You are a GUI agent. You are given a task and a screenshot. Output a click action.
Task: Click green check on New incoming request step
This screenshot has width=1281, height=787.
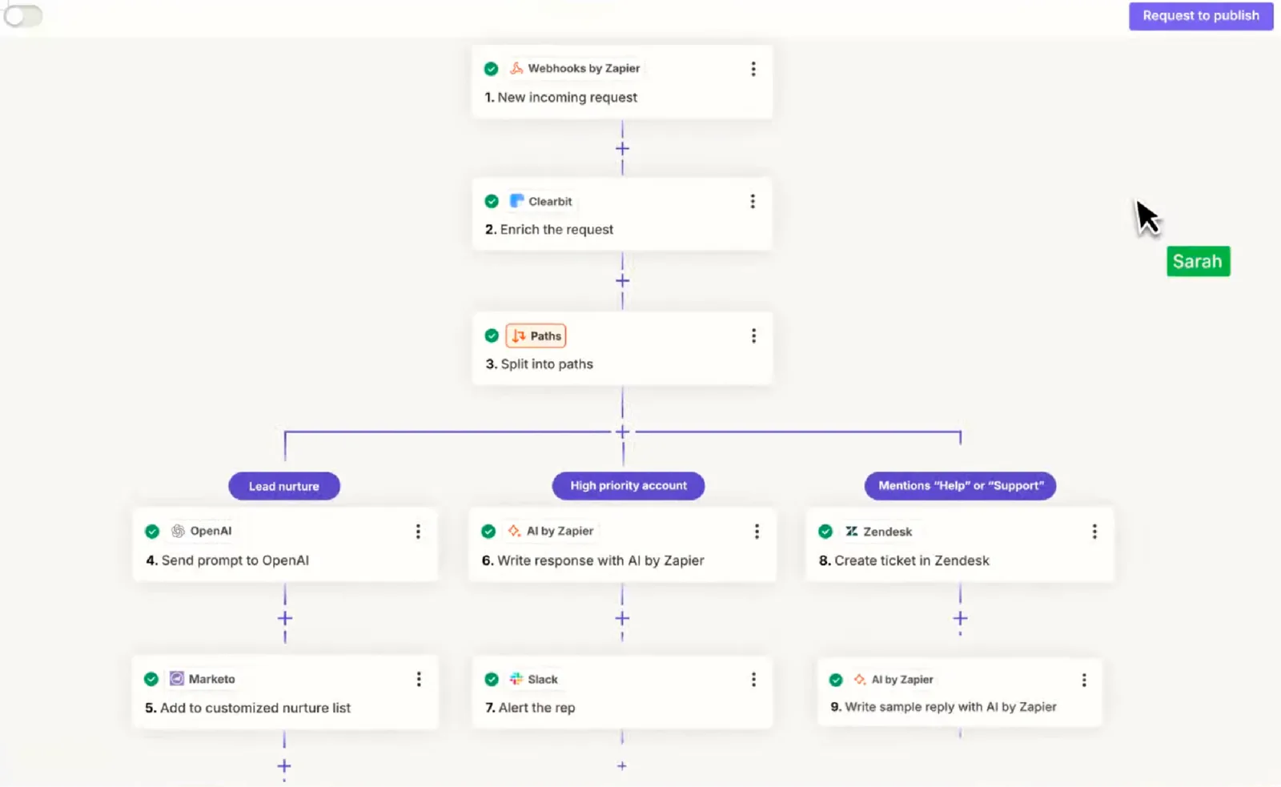[x=492, y=69]
